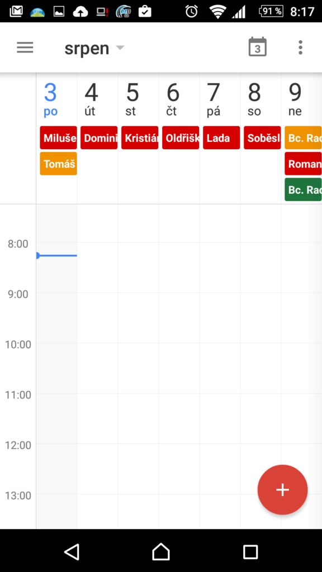322x572 pixels.
Task: Tap the red add event button
Action: click(282, 490)
